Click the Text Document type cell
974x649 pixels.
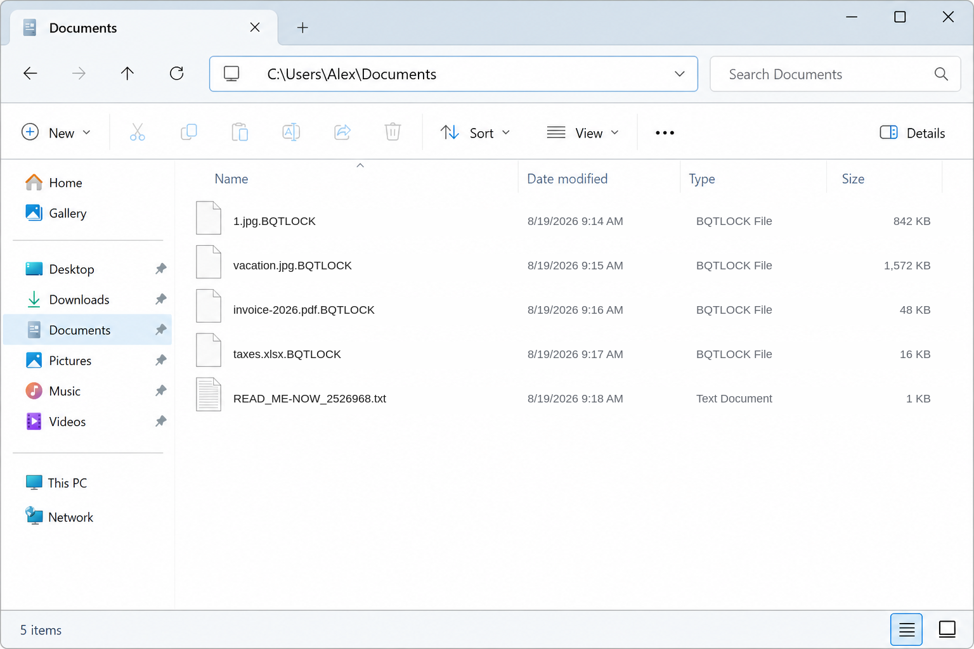pyautogui.click(x=734, y=399)
